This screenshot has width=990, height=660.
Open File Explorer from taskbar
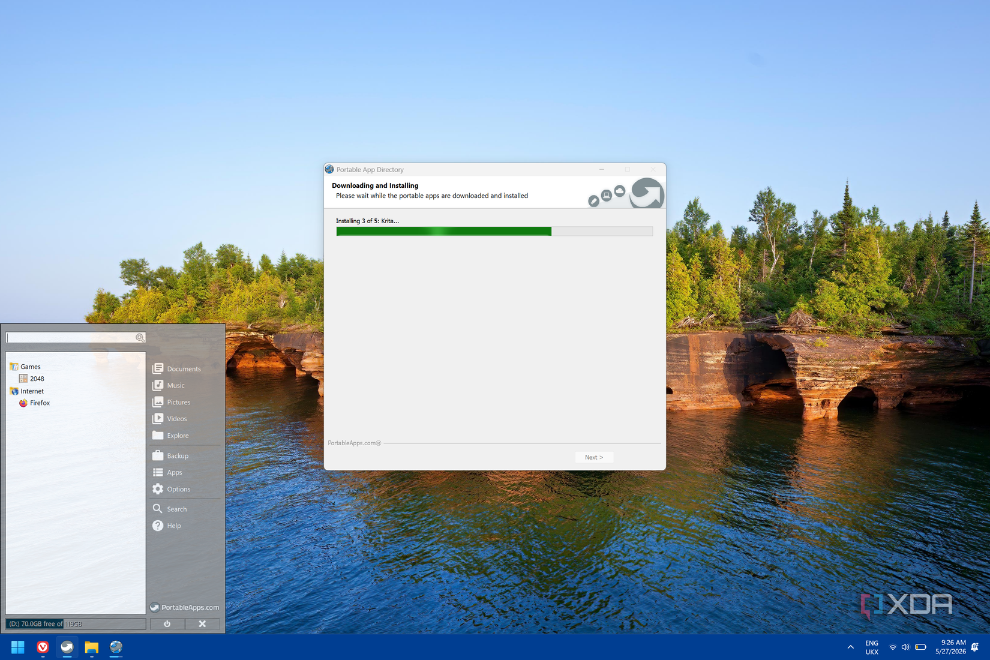point(91,647)
